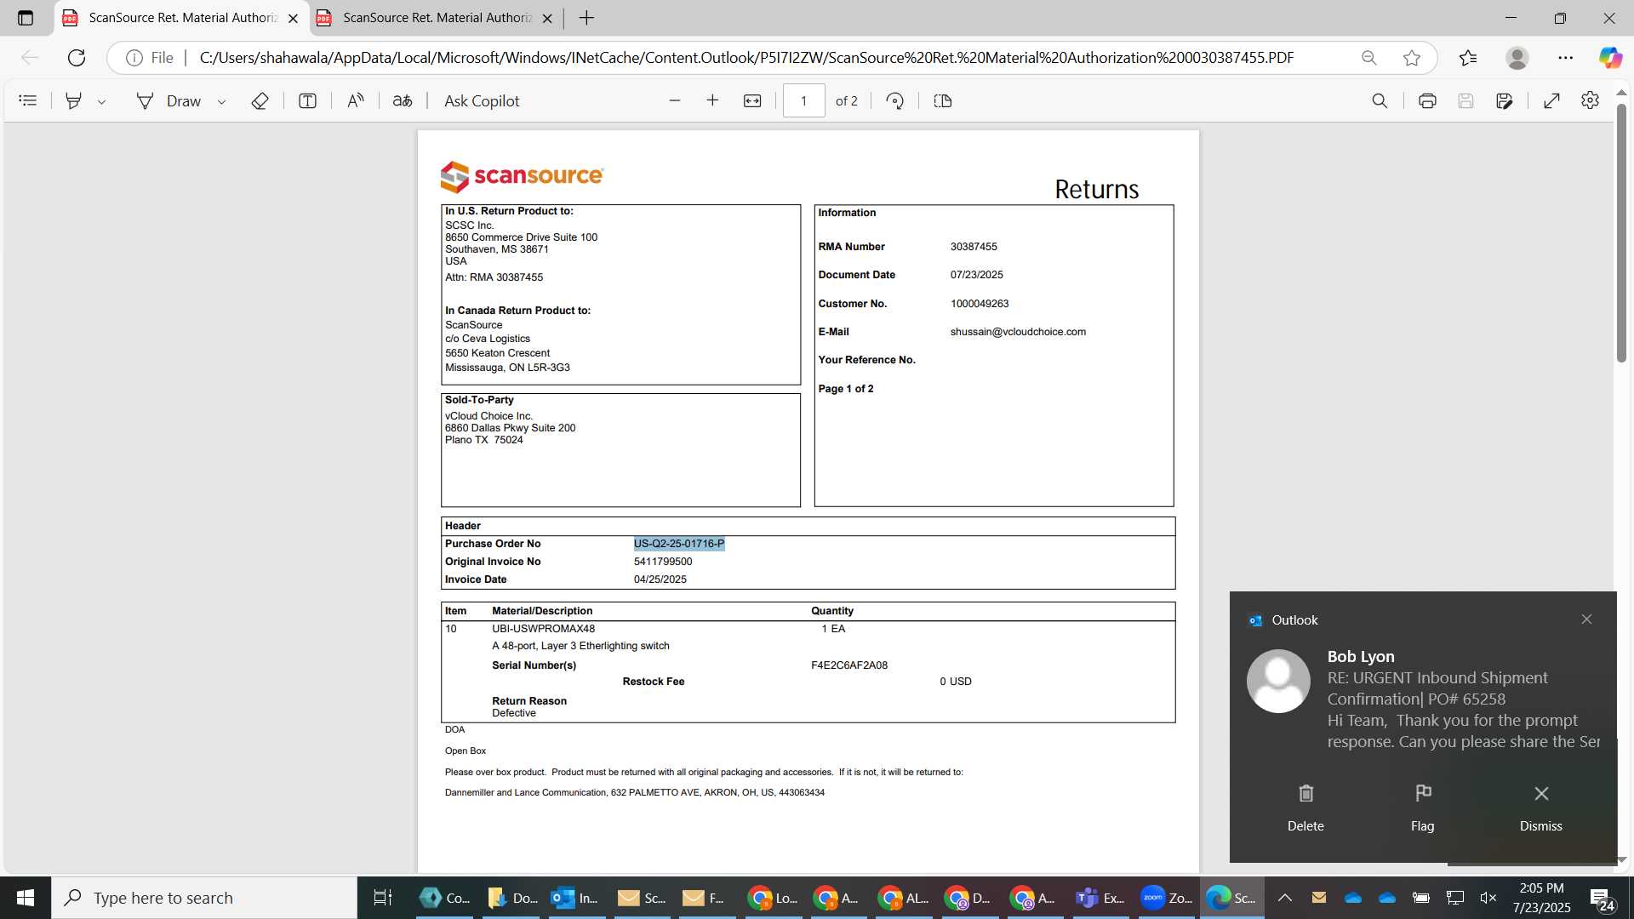Open the browser profile icon

tap(1517, 58)
